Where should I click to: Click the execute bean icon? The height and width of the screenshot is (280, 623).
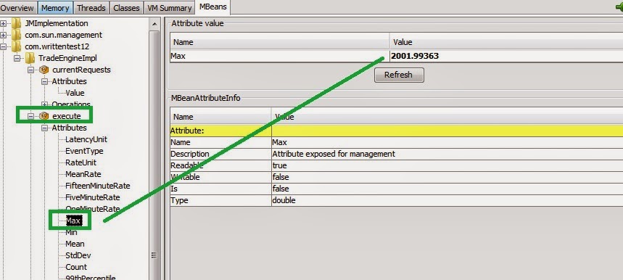tap(44, 116)
